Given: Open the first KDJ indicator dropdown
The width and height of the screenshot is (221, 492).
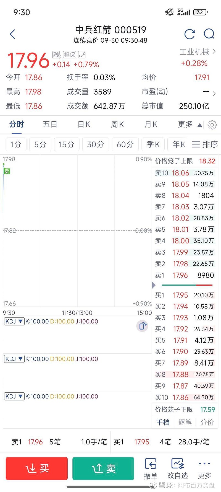Looking at the screenshot, I should pyautogui.click(x=14, y=322).
